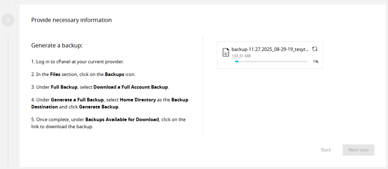This screenshot has height=169, width=388.
Task: Click the bold Home Directory text
Action: tap(138, 100)
